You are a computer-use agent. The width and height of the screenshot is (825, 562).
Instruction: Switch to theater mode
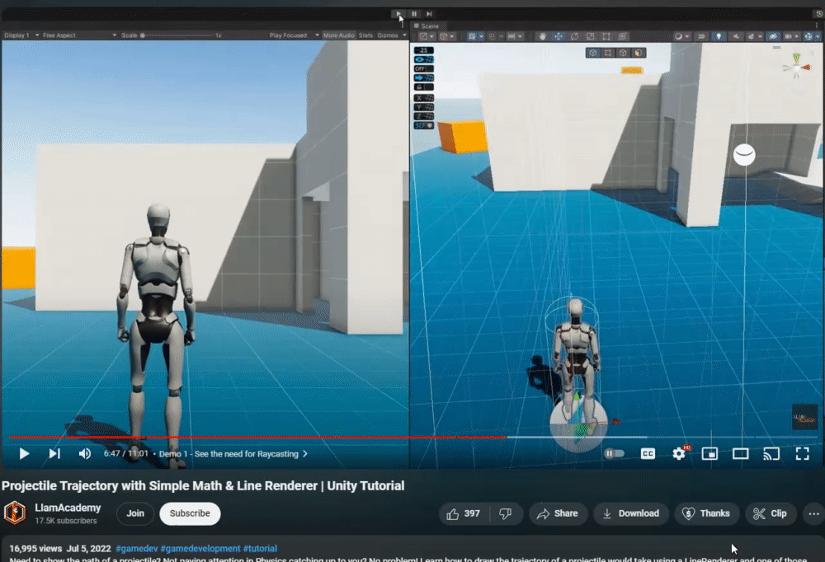pyautogui.click(x=740, y=454)
